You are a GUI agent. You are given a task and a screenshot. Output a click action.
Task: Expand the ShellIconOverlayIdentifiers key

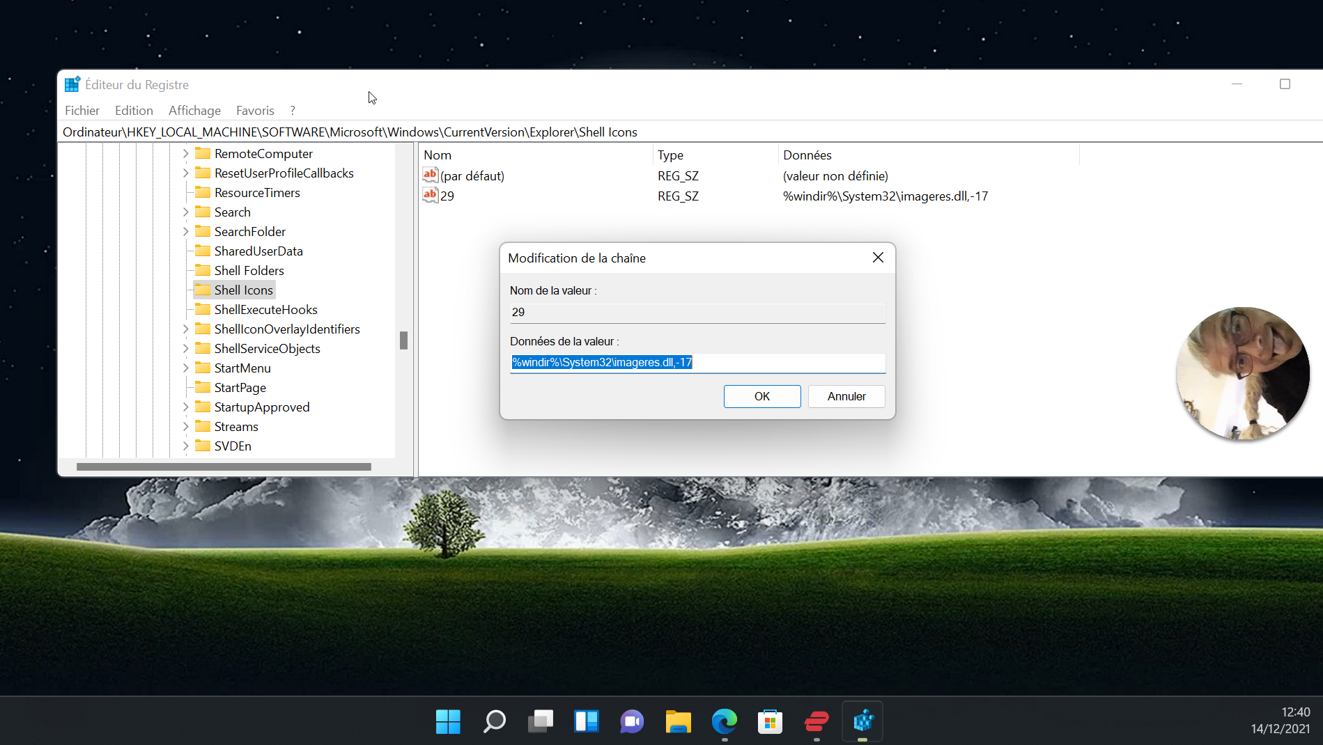(185, 329)
